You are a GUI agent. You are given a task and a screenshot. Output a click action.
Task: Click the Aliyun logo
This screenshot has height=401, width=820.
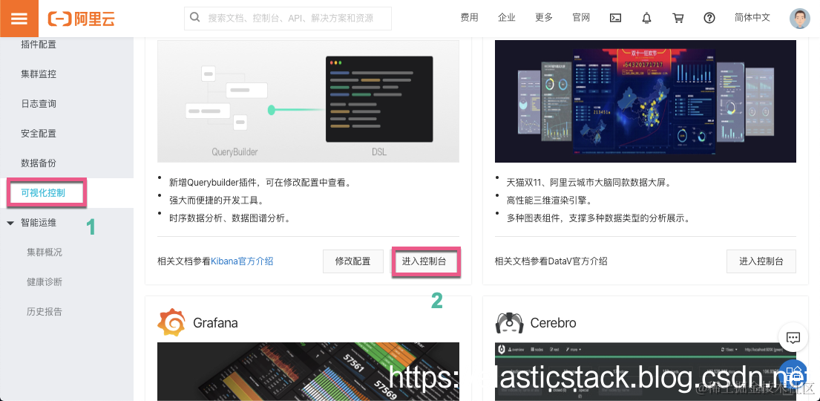tap(81, 19)
